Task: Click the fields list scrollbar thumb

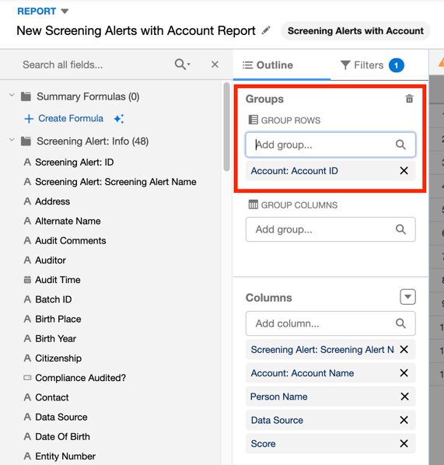Action: [x=227, y=127]
